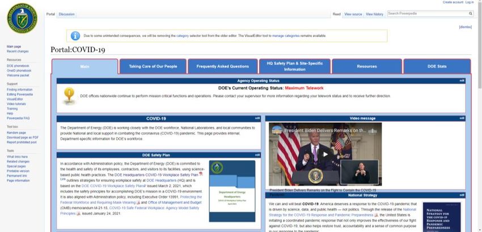This screenshot has height=232, width=482.
Task: Open Special pages link
Action: [x=16, y=166]
